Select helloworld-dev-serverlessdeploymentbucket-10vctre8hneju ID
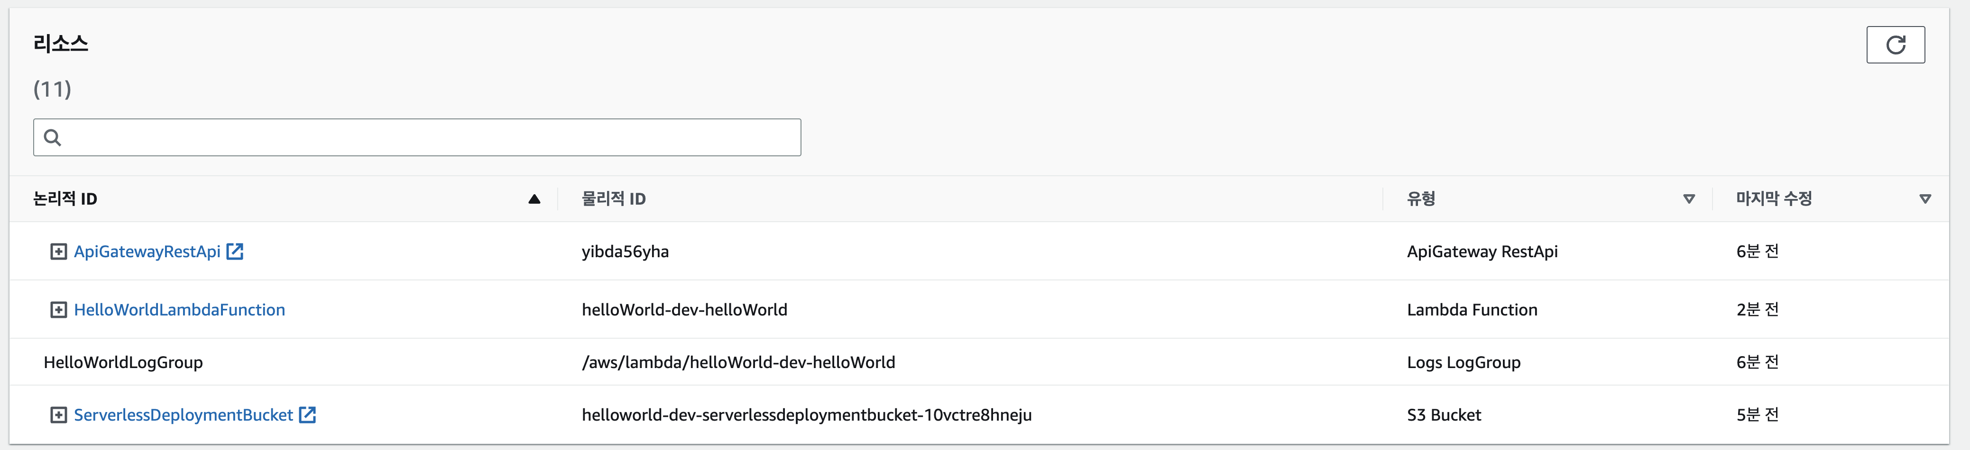Screen dimensions: 1970x450 pyautogui.click(x=807, y=415)
